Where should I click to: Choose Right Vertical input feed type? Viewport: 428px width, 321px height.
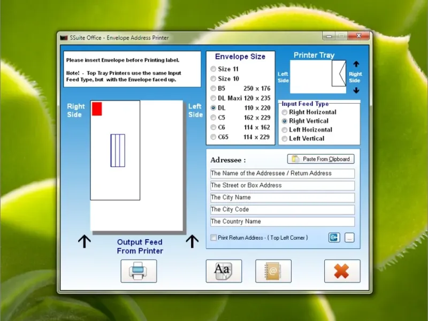[305, 121]
